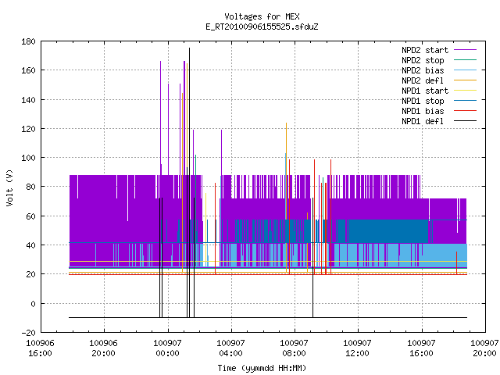Click the '100907 08:00' time axis label
Image resolution: width=500 pixels, height=375 pixels.
pos(294,348)
